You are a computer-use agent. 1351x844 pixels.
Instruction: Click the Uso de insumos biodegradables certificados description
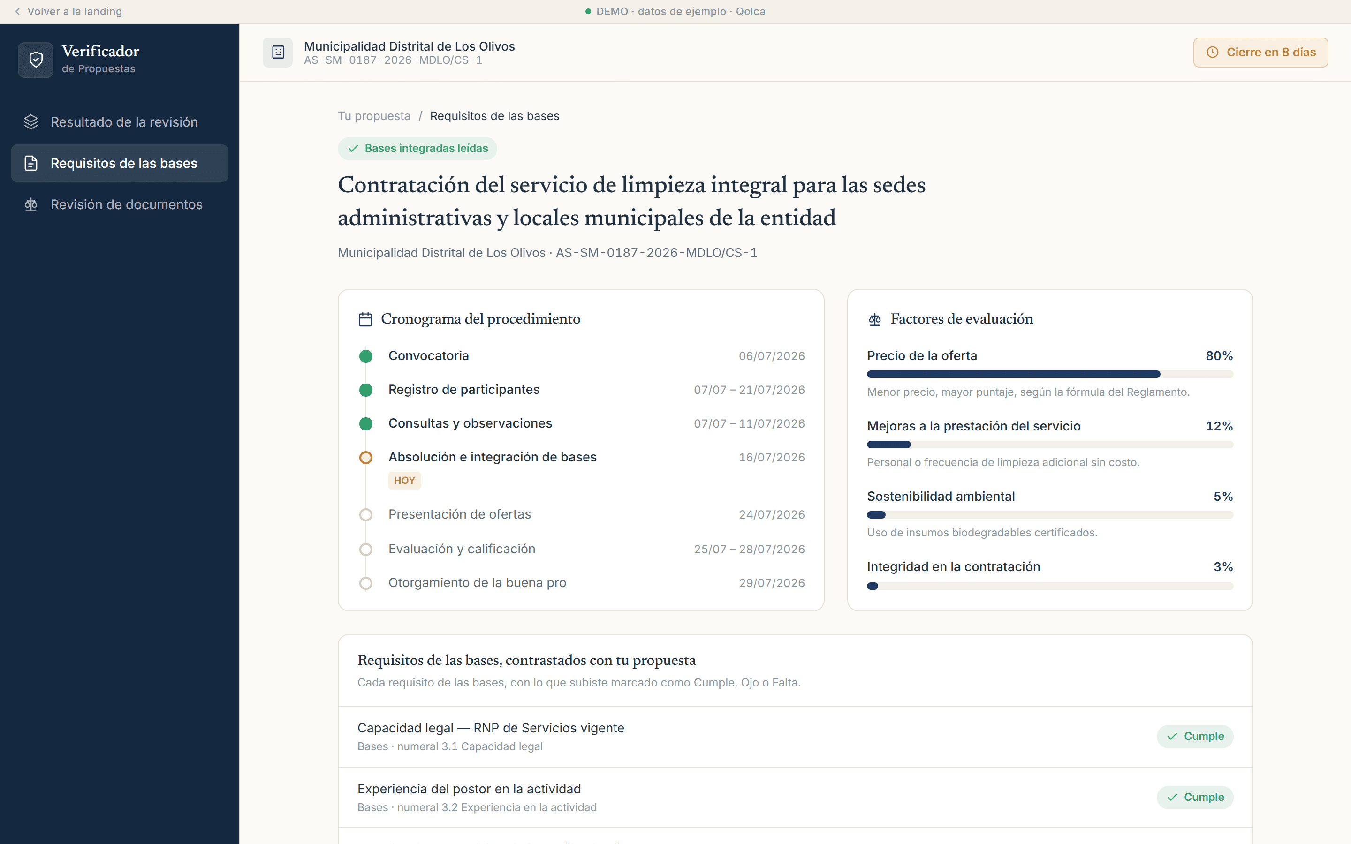(982, 533)
